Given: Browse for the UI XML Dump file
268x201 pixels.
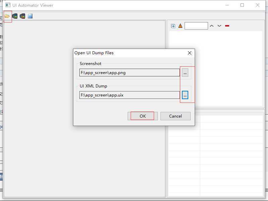Looking at the screenshot, I should 185,95.
